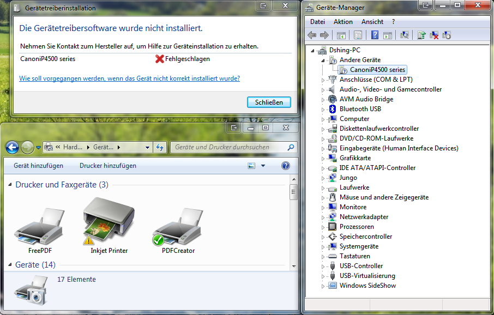
Task: Select the Systemgeräte tree item
Action: click(x=359, y=246)
